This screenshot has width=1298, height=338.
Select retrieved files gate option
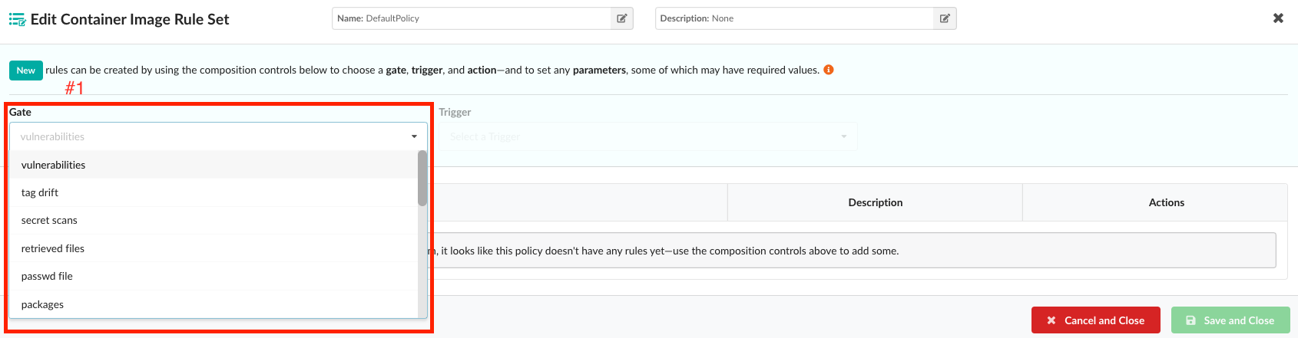point(53,248)
